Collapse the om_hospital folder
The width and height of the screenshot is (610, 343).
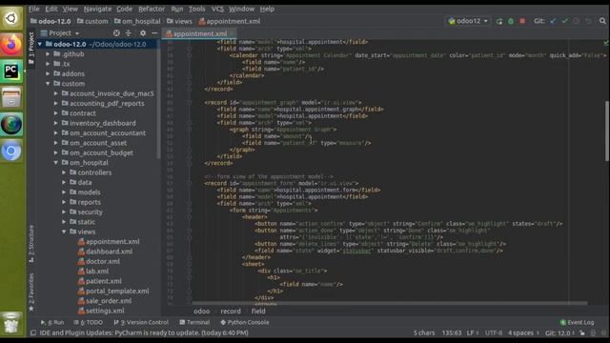coord(55,163)
